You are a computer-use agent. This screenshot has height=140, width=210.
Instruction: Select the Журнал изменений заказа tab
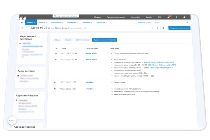tap(105, 40)
